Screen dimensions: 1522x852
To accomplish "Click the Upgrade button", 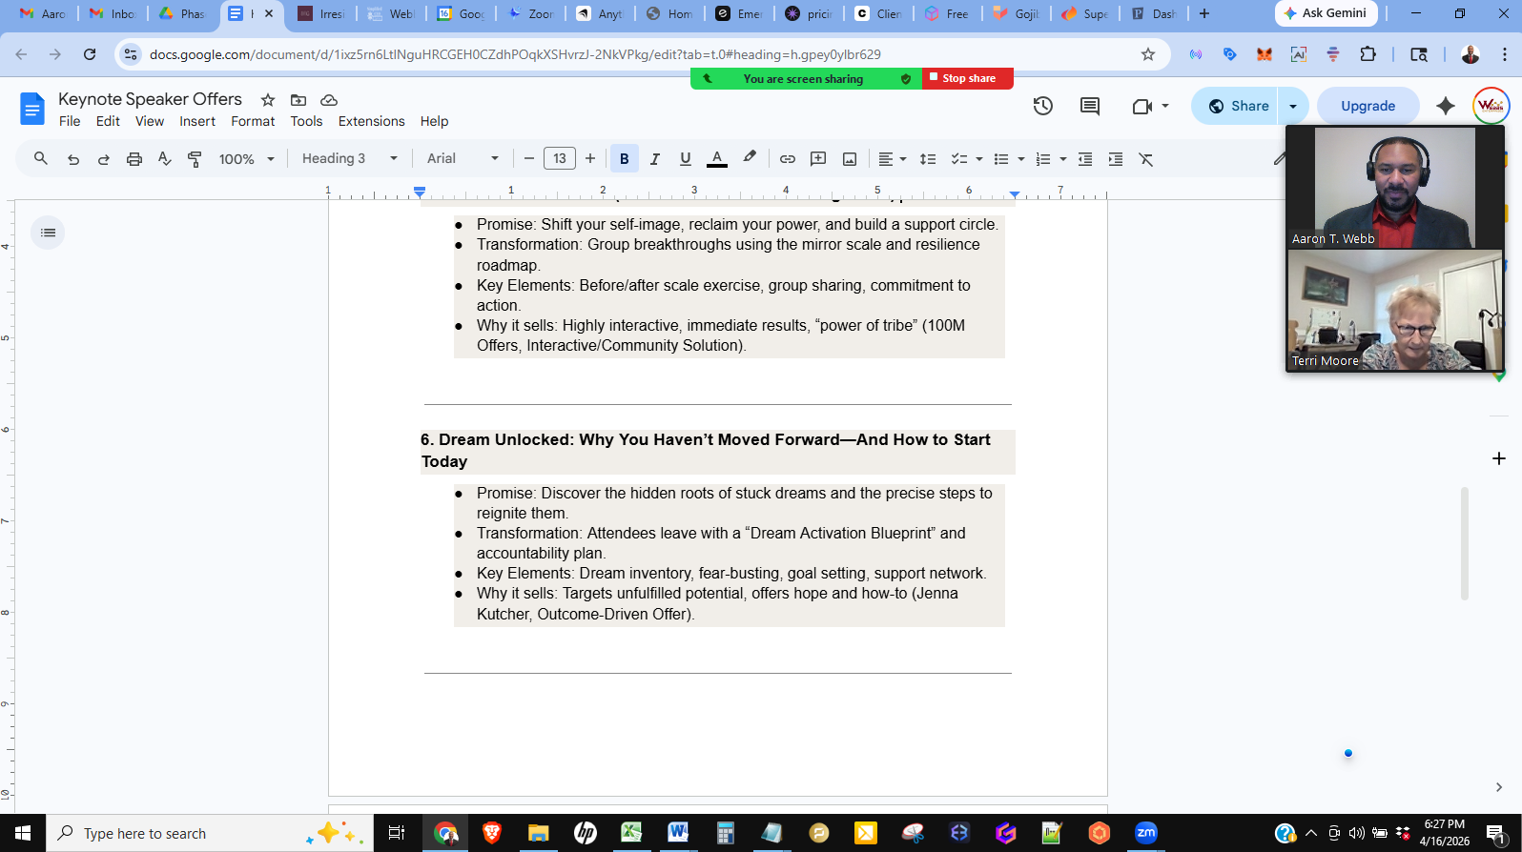I will click(x=1368, y=106).
